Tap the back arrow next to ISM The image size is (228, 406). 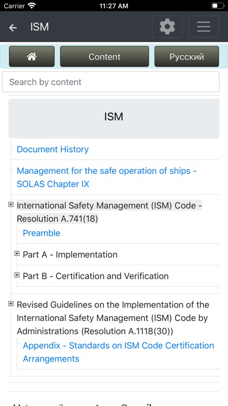pyautogui.click(x=12, y=27)
